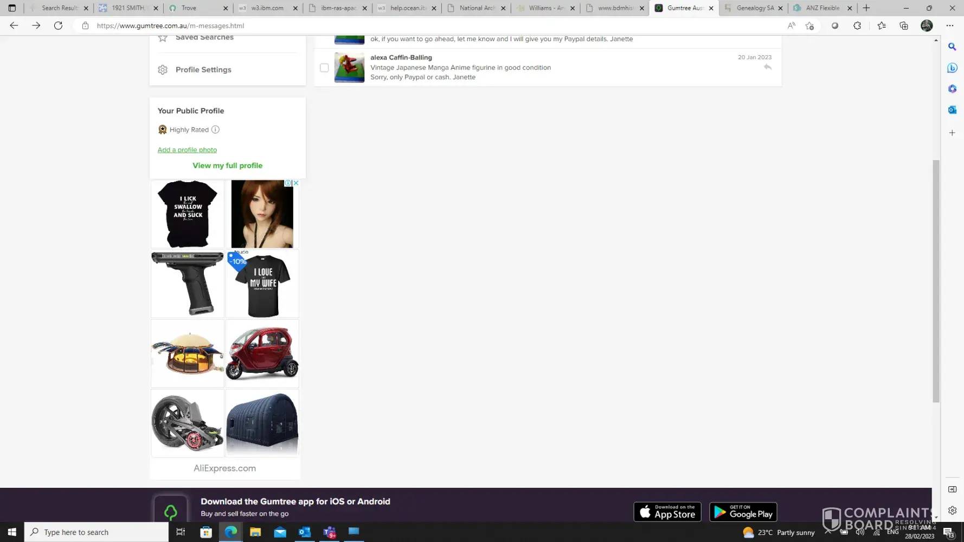
Task: Click Get it on Google Play button
Action: coord(743,512)
